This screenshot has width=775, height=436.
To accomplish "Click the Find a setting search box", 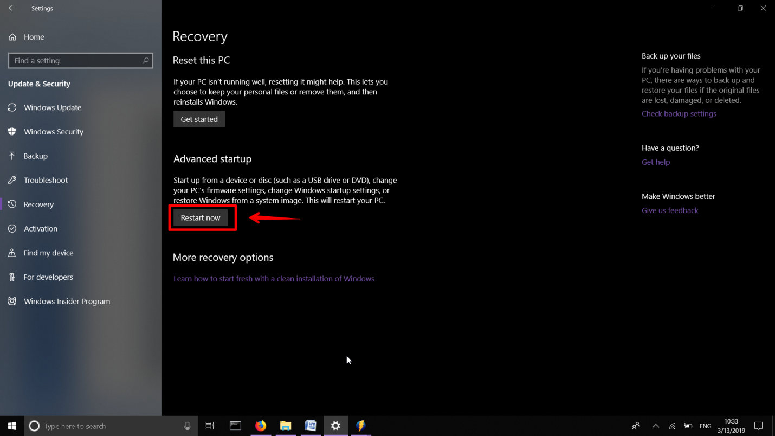I will tap(80, 60).
